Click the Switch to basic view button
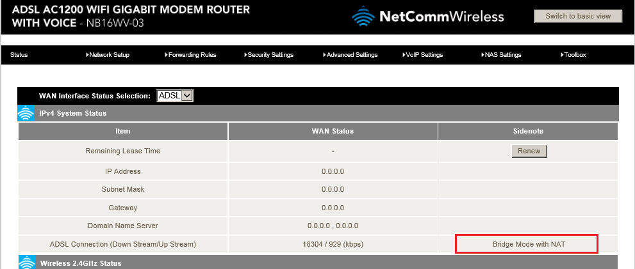Viewport: 635px width, 269px height. point(578,16)
